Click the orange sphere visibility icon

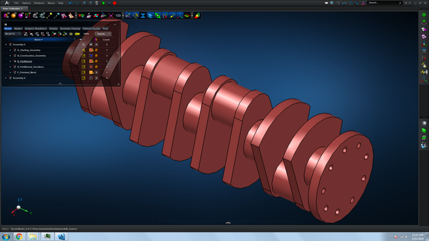13,15
